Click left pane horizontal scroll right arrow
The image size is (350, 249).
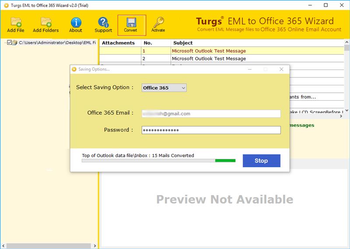point(95,245)
